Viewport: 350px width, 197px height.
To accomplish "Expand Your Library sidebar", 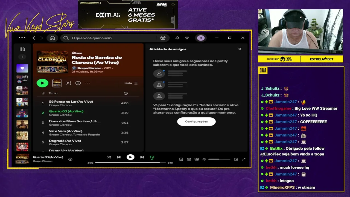I will (22, 49).
